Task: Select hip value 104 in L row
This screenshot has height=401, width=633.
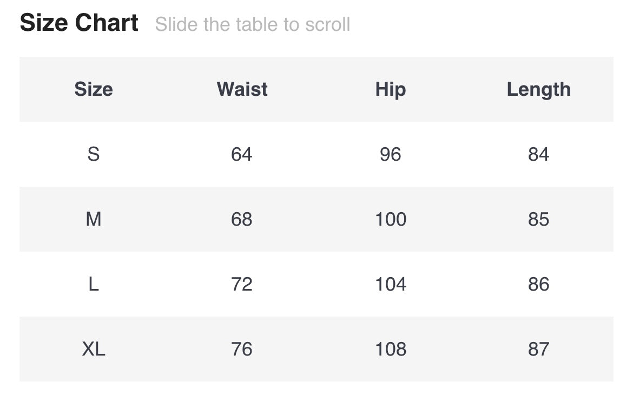Action: click(x=390, y=284)
